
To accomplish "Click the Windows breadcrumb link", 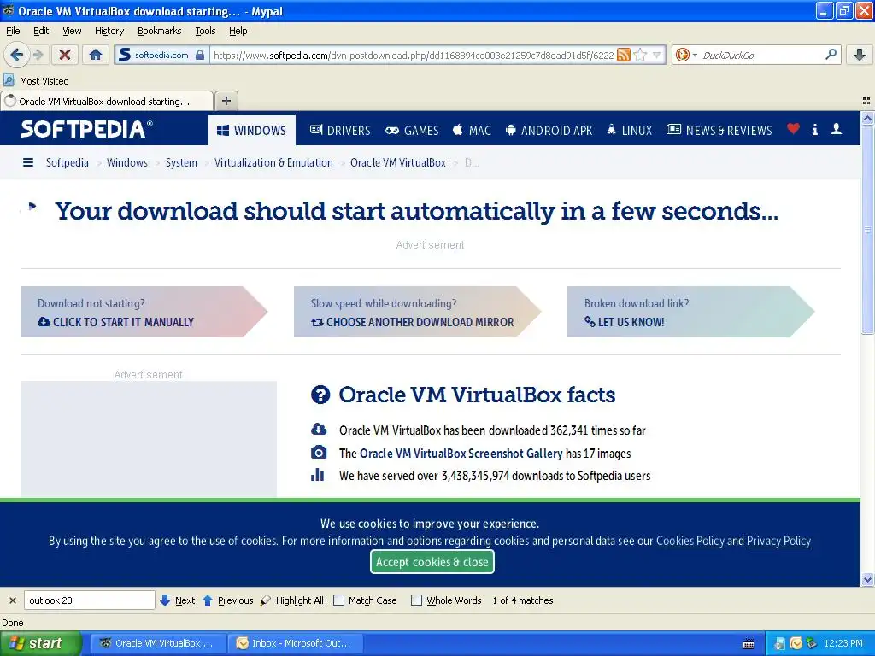I will coord(127,162).
